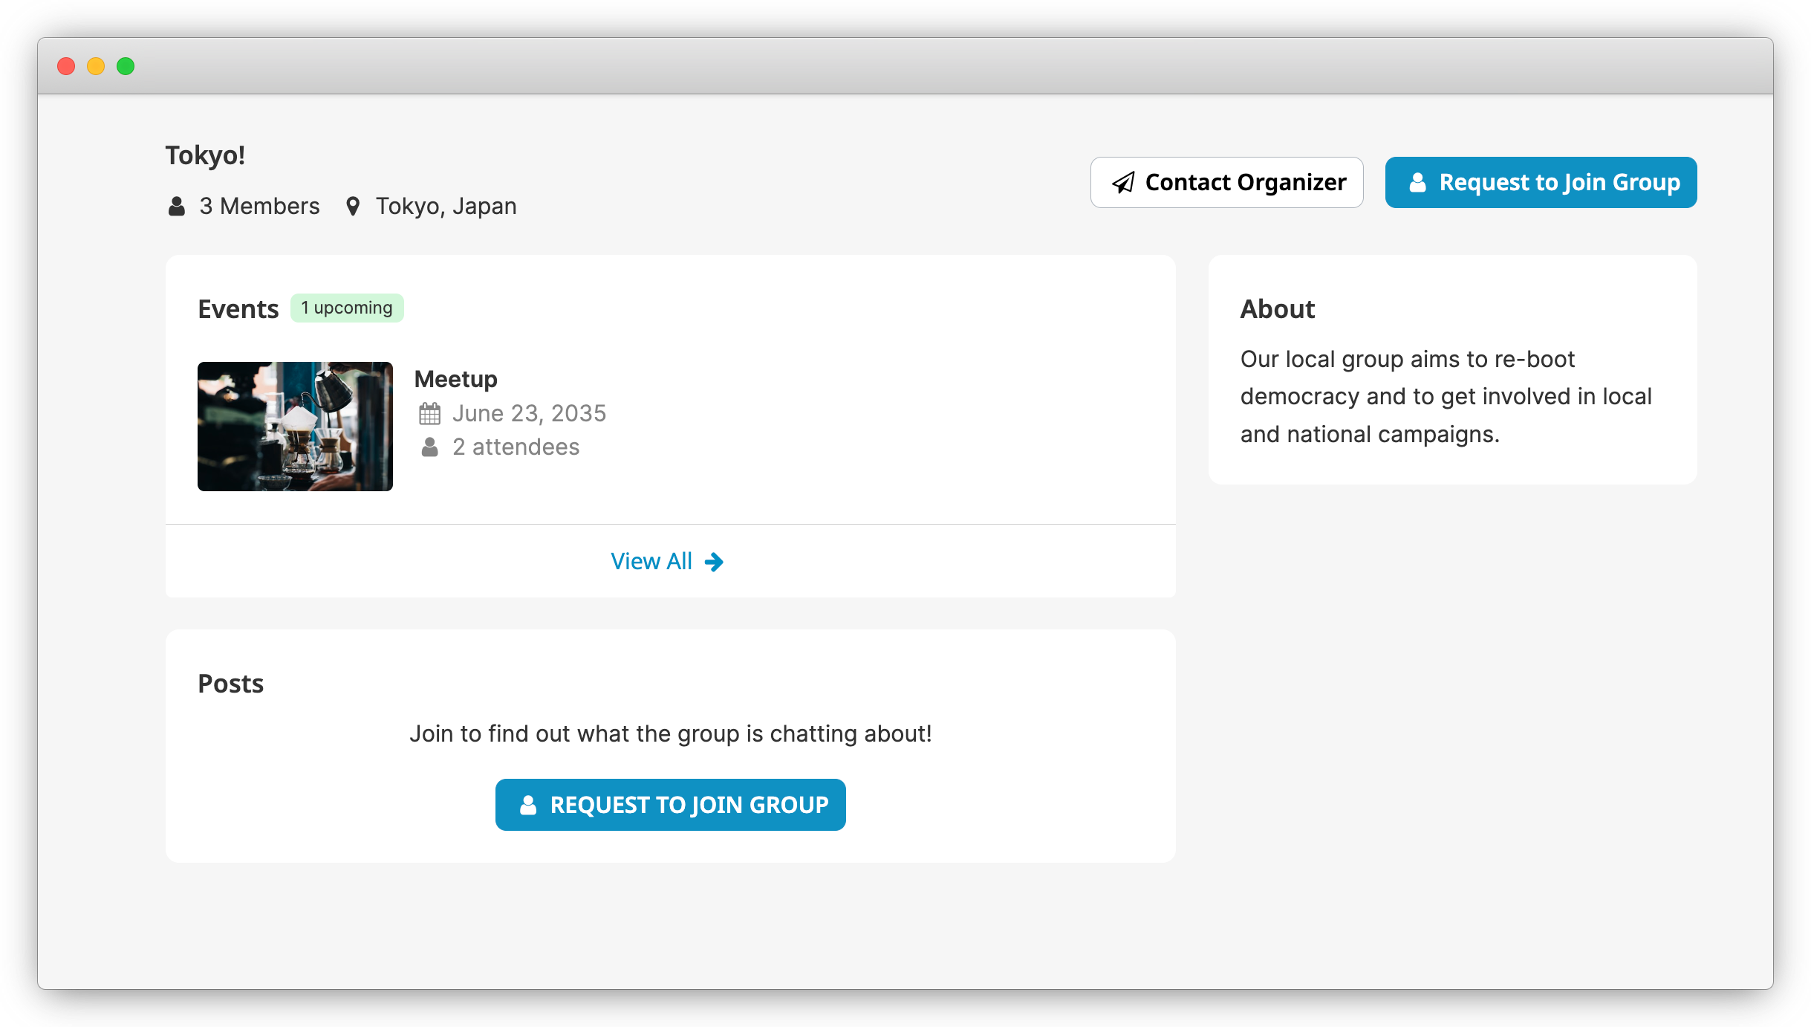Click the location pin icon beside Tokyo, Japan

pos(352,206)
